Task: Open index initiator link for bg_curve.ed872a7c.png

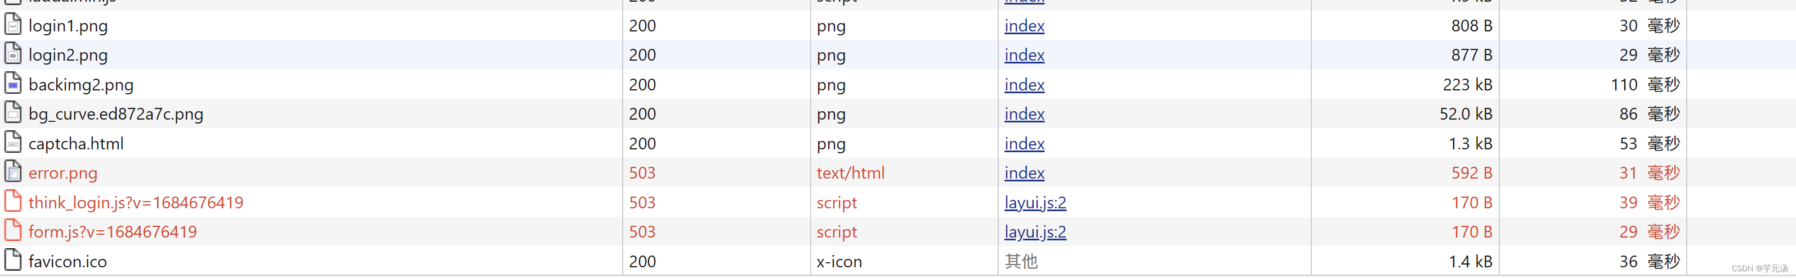Action: point(1024,114)
